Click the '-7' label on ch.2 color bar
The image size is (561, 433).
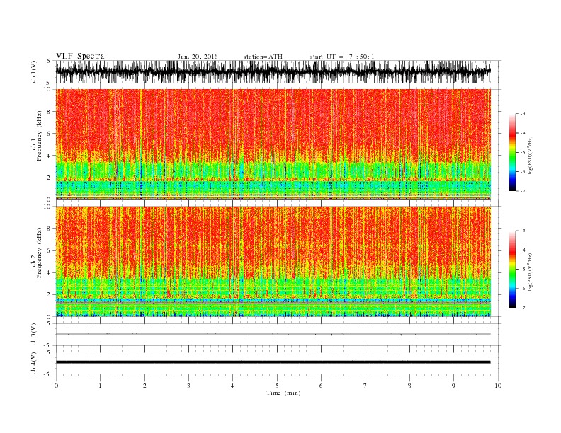[522, 308]
